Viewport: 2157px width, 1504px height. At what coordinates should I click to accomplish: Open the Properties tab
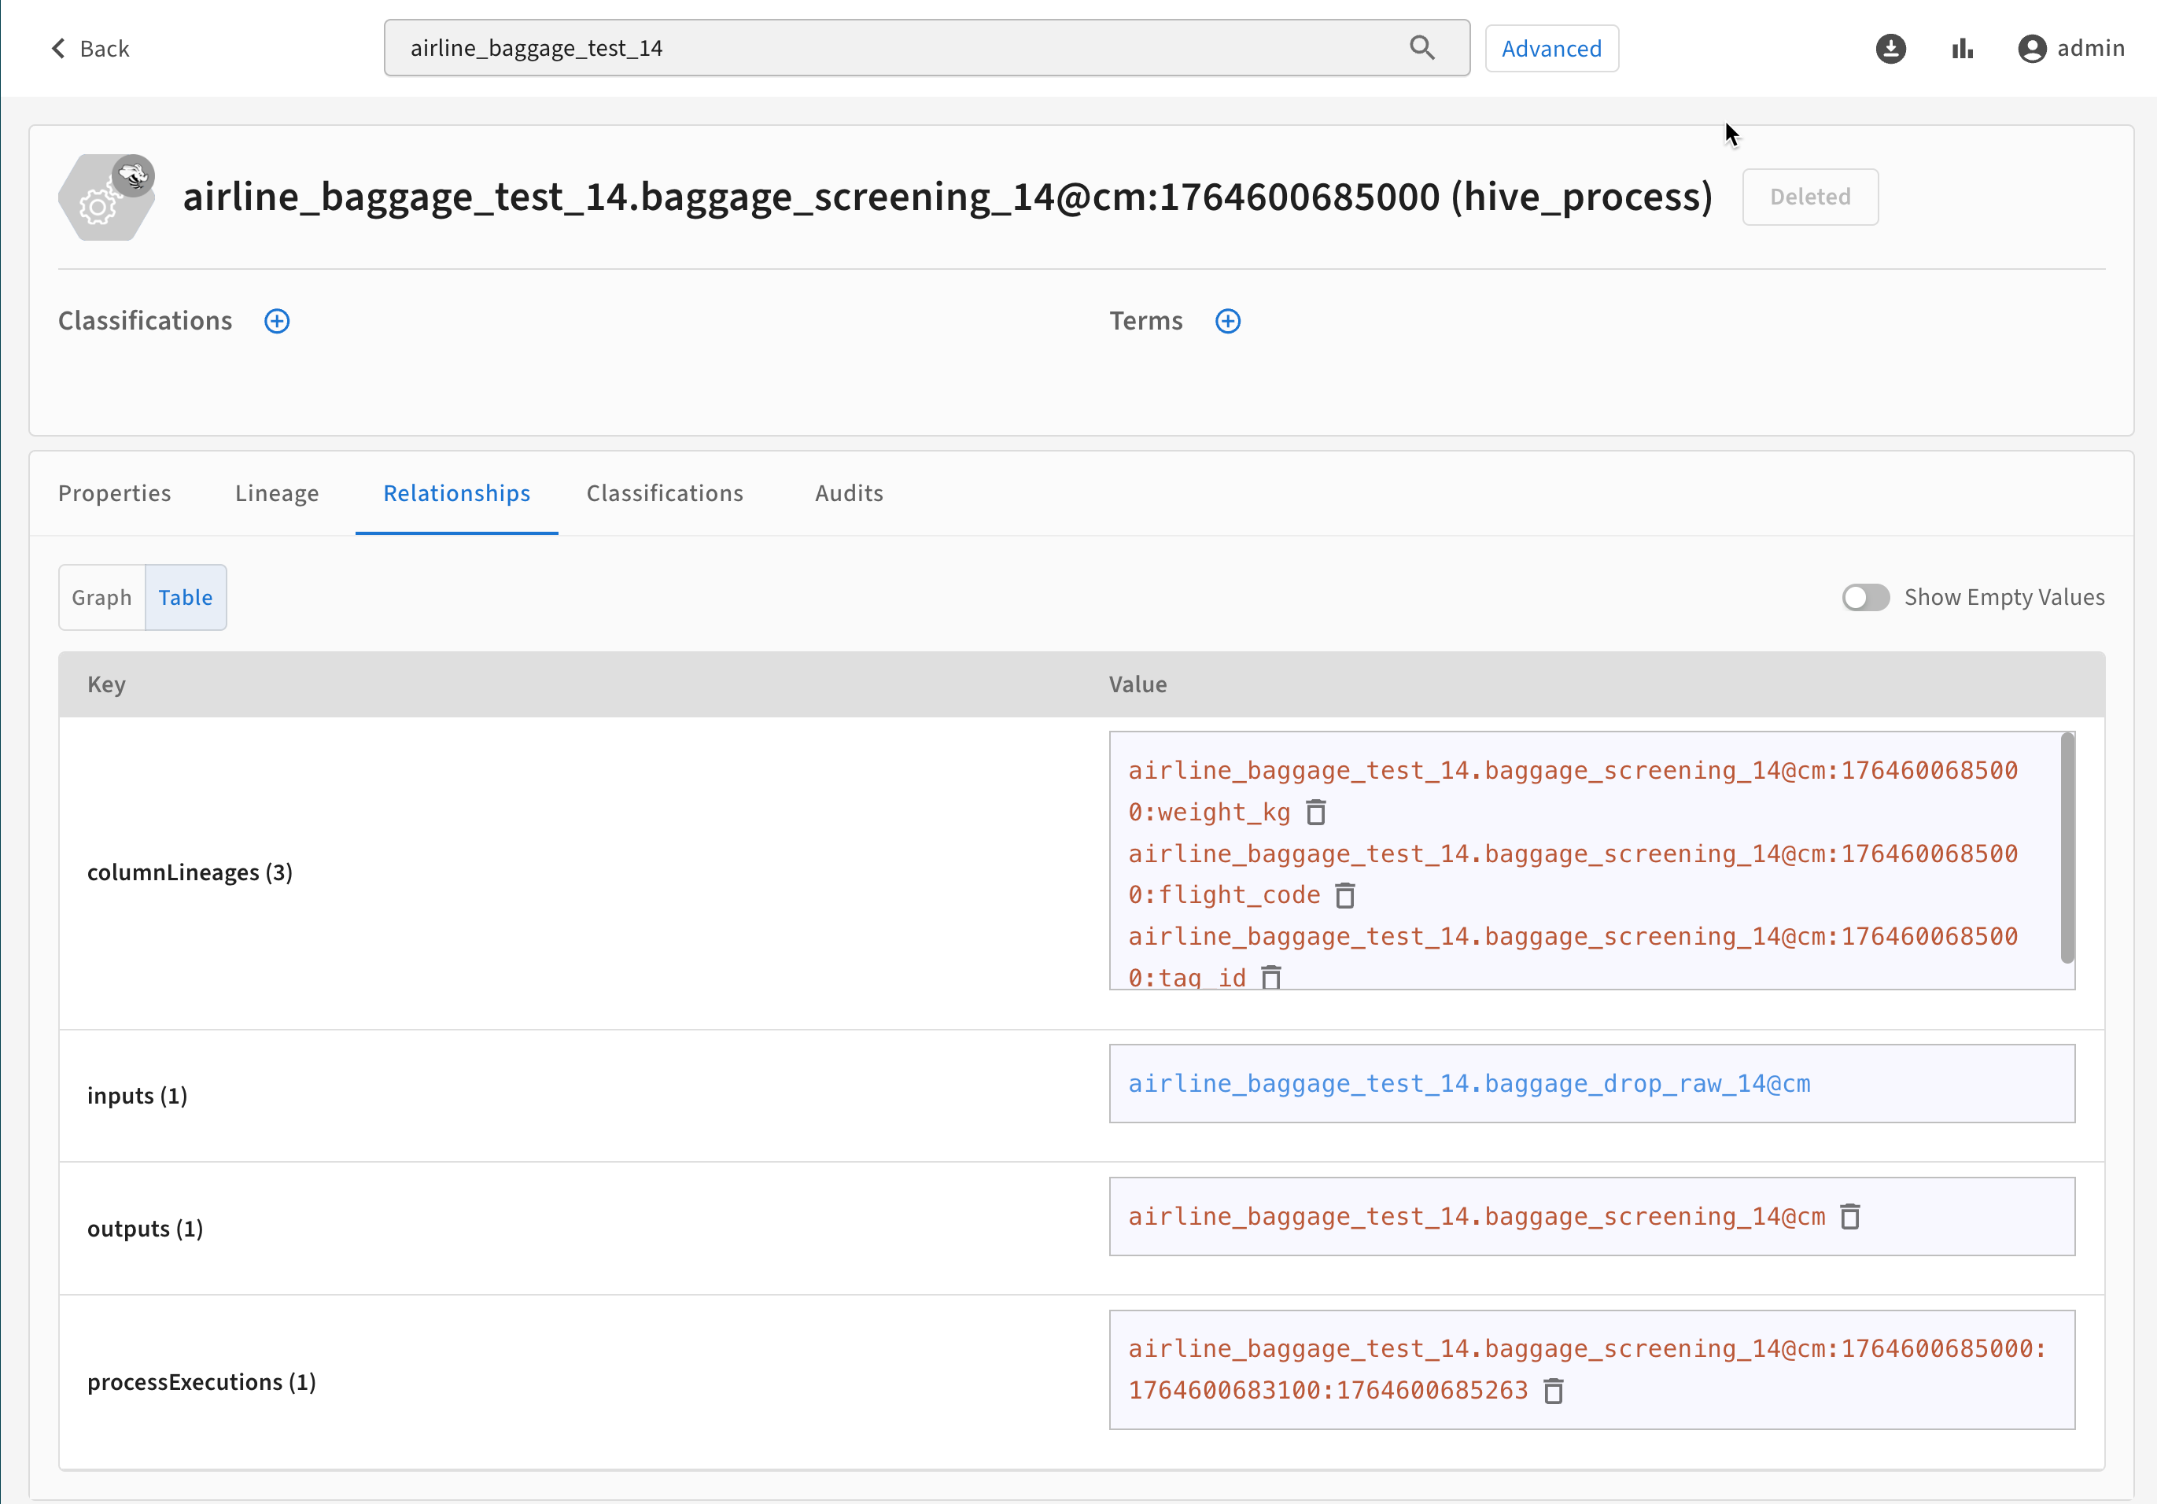click(115, 493)
